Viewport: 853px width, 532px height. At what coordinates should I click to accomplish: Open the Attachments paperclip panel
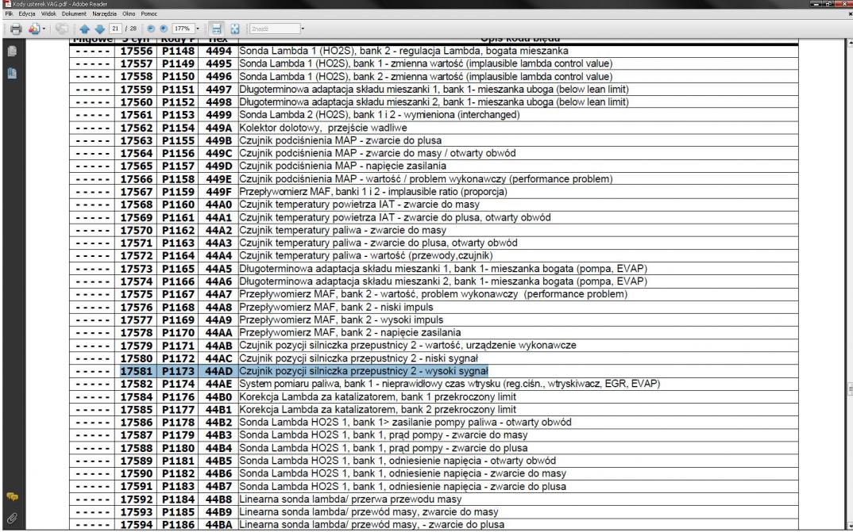[12, 518]
